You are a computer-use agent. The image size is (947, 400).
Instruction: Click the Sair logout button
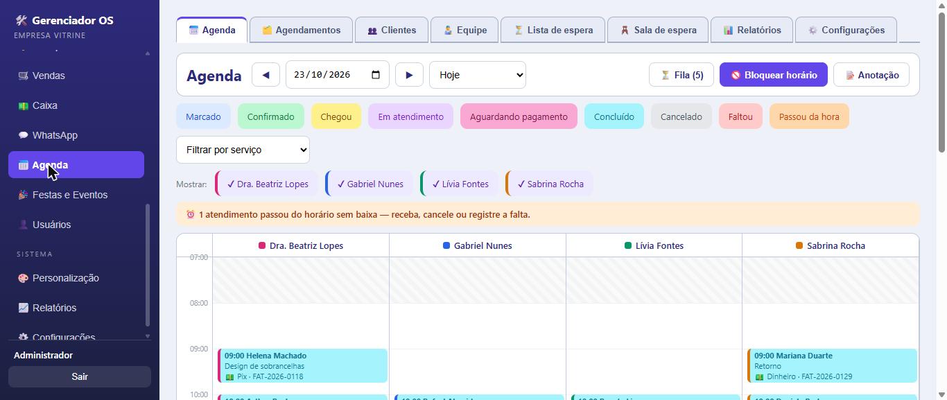[x=80, y=376]
